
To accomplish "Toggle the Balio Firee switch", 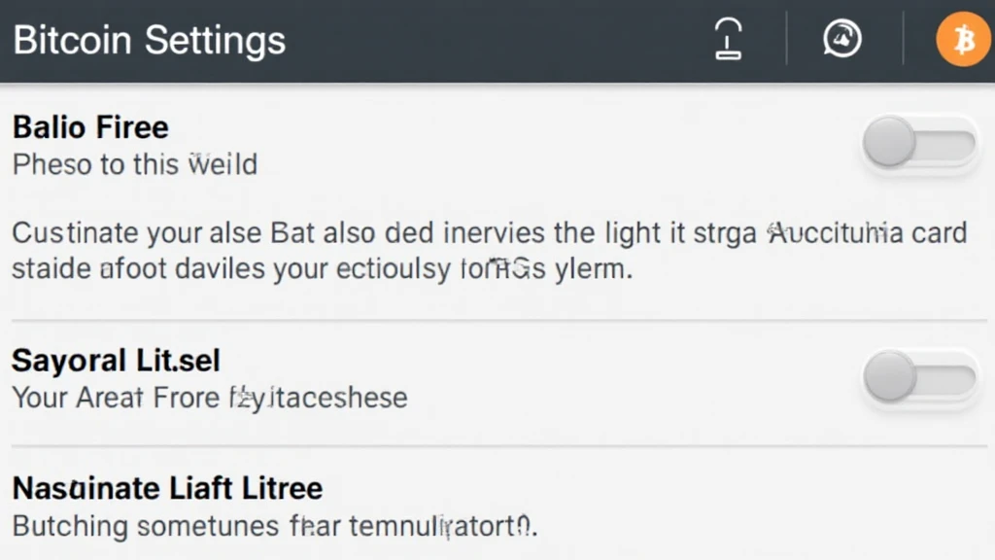I will 918,145.
